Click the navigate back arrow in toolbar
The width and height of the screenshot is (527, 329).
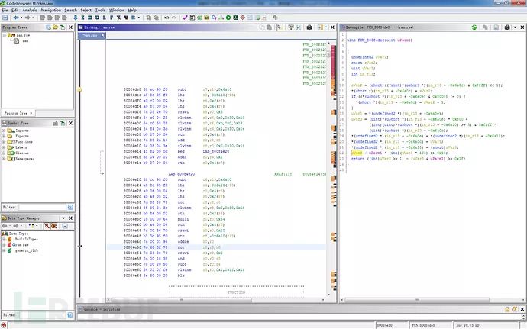[15, 18]
